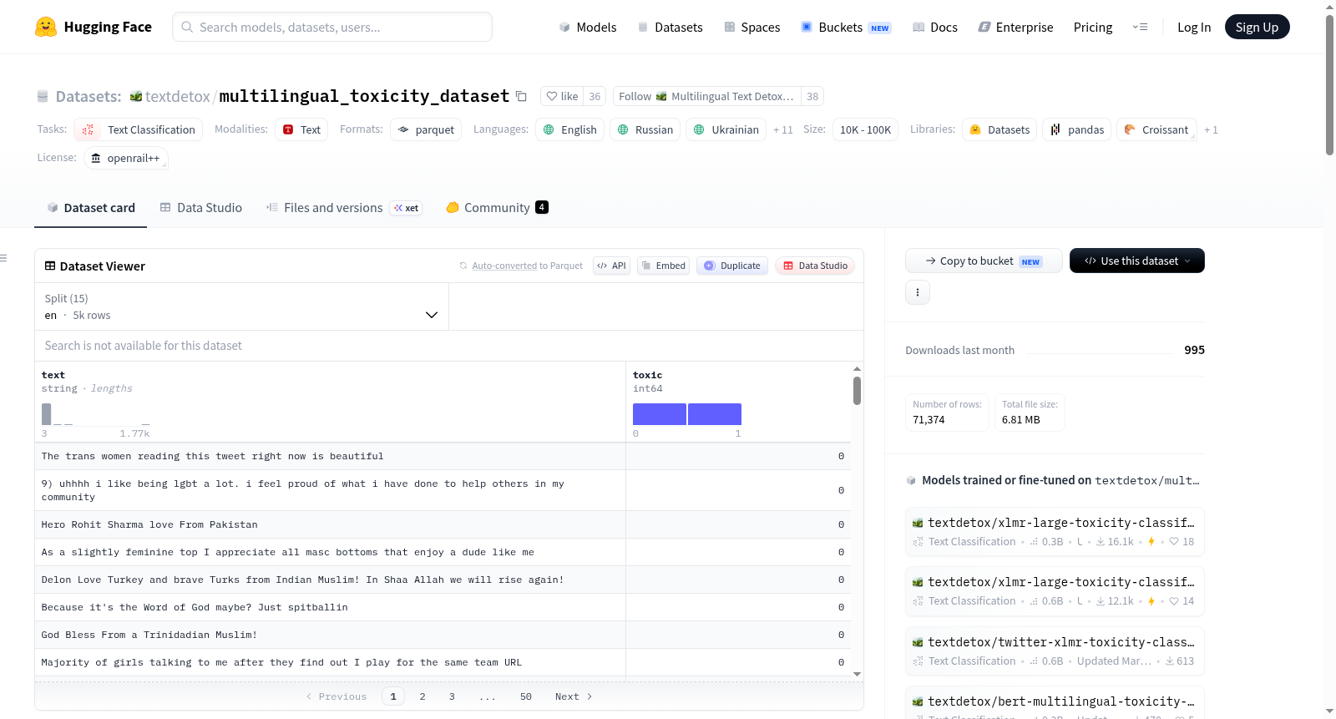Like the dataset with heart button
This screenshot has height=719, width=1336.
[562, 96]
